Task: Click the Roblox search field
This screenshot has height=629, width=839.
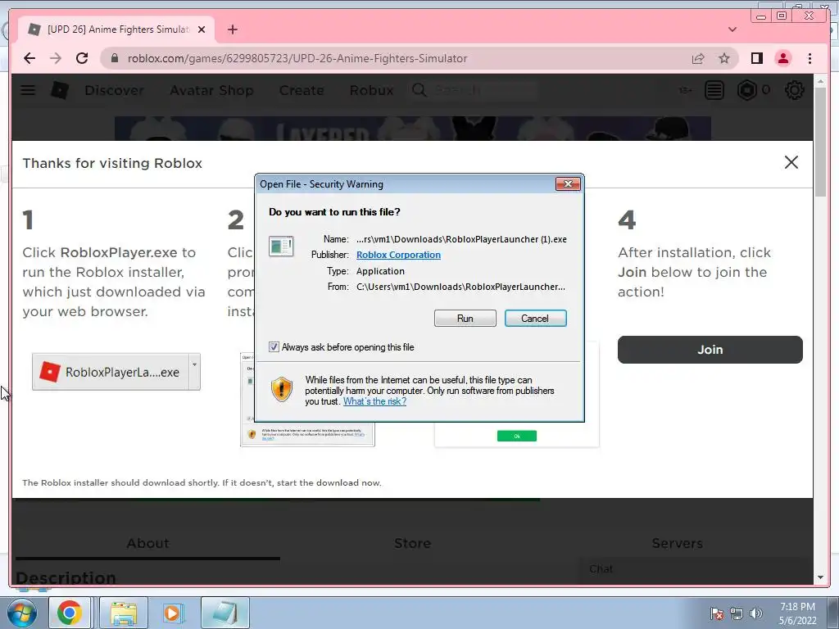Action: click(x=484, y=90)
